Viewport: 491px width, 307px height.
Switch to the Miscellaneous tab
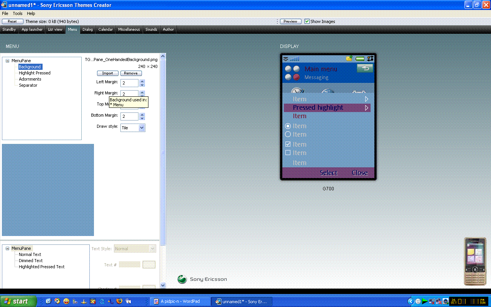129,30
